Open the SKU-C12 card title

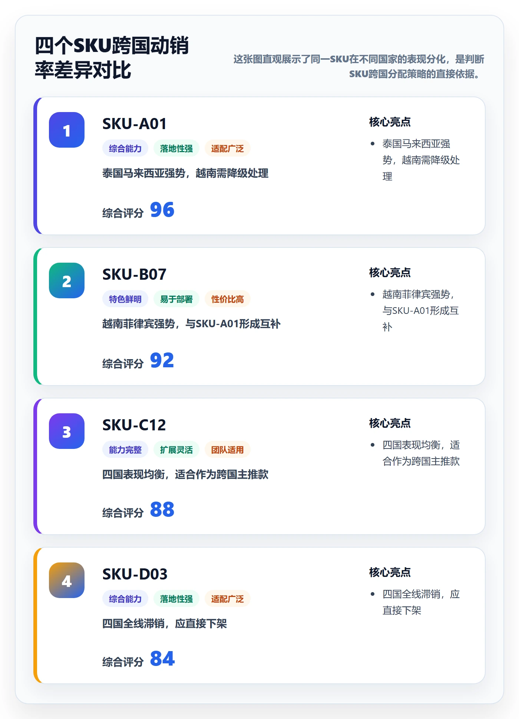tap(134, 425)
